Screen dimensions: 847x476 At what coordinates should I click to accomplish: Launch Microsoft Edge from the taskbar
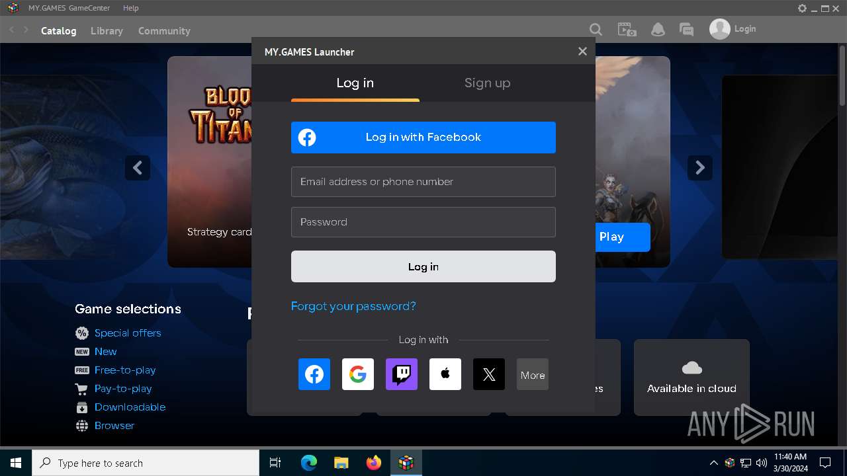pyautogui.click(x=309, y=463)
